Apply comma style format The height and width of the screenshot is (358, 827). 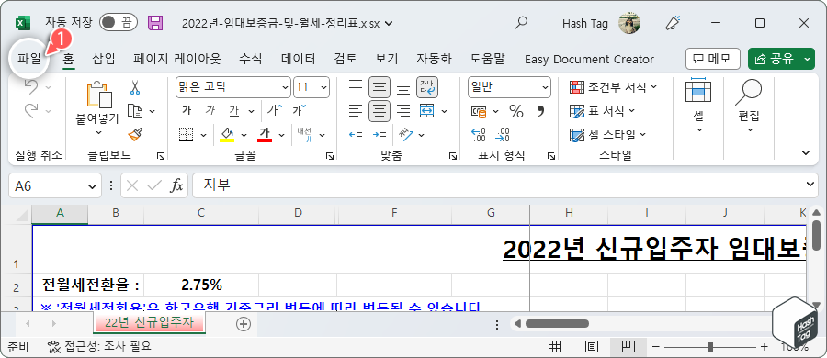point(539,111)
